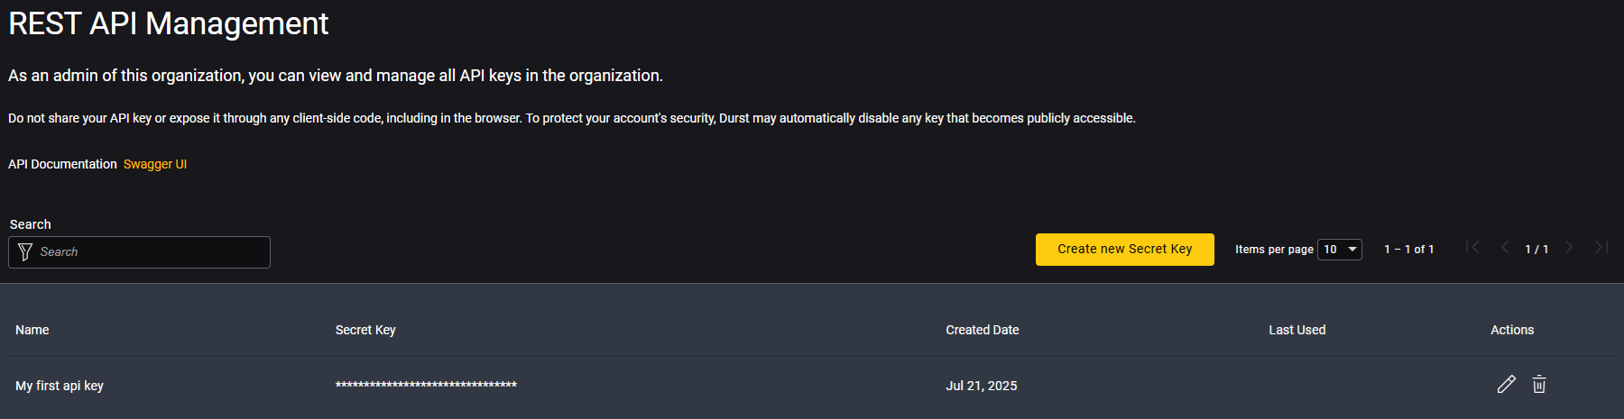Focus the Search input field
Image resolution: width=1624 pixels, height=419 pixels.
(149, 252)
